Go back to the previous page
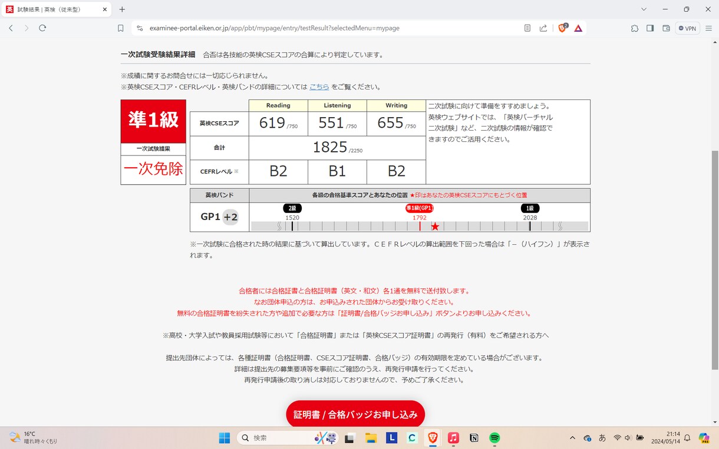Viewport: 719px width, 449px height. pyautogui.click(x=11, y=28)
